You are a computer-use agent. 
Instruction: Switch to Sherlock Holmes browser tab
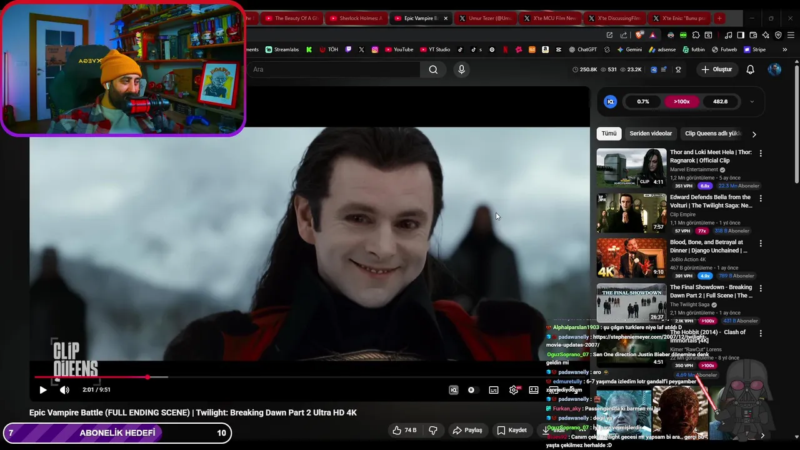(356, 19)
